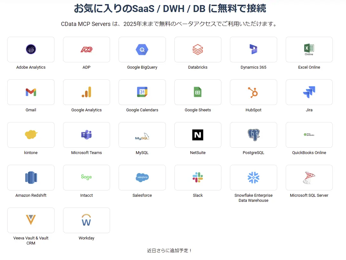
Task: Click the Adobe Analytics icon tile
Action: [31, 49]
